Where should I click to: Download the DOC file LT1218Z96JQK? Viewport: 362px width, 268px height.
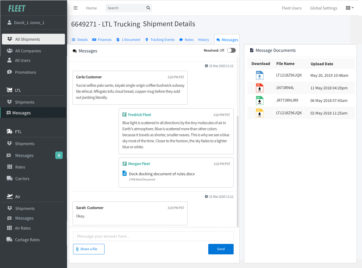[259, 75]
